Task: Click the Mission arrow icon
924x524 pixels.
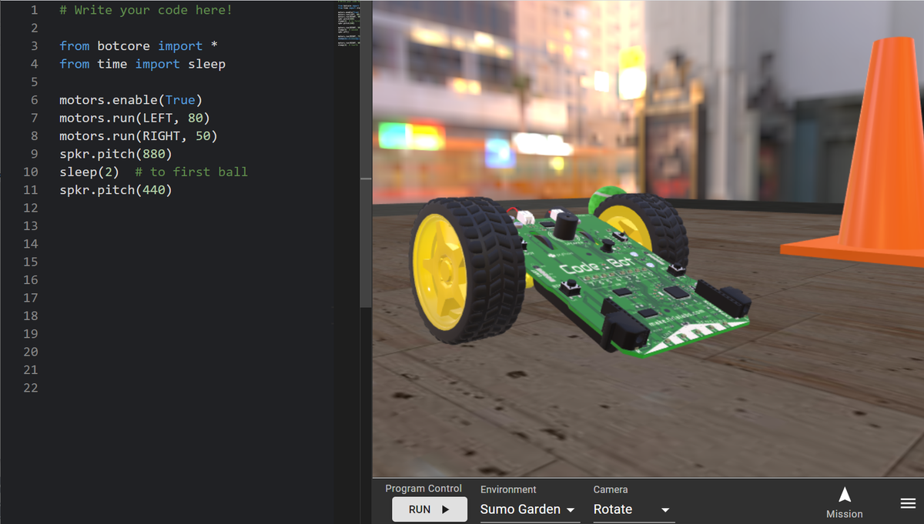Action: pyautogui.click(x=844, y=493)
